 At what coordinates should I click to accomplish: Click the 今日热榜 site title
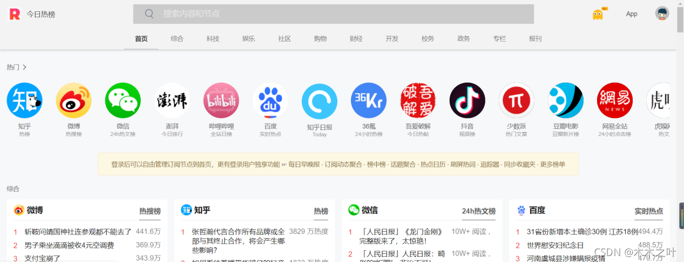point(41,15)
